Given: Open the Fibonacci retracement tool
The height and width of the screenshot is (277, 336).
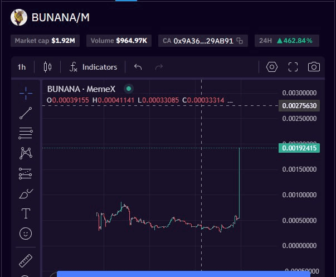Looking at the screenshot, I should click(26, 133).
